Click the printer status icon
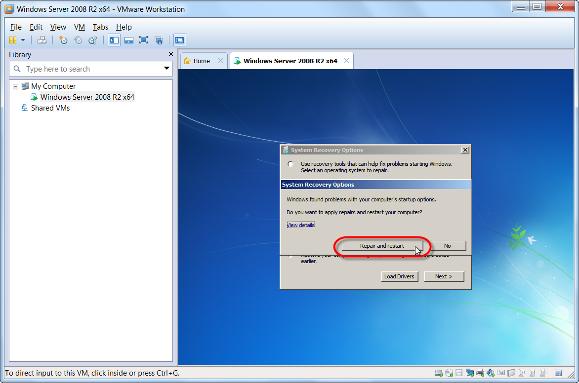 480,373
